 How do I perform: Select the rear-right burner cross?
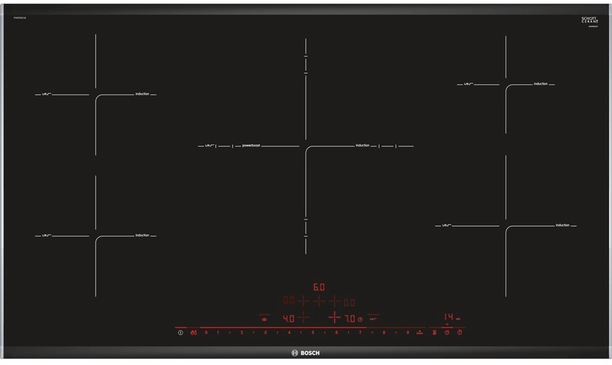click(x=335, y=301)
